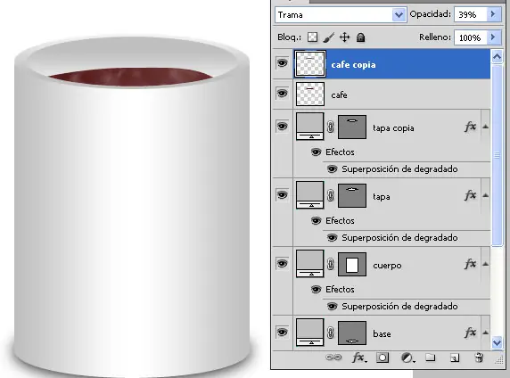The image size is (510, 378).
Task: Toggle Efectos visibility under tapa copia
Action: coord(316,152)
